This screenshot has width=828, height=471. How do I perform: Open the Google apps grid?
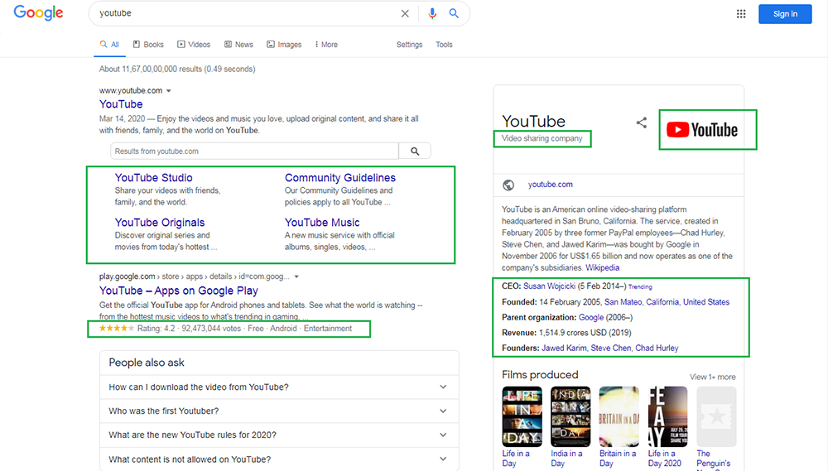(741, 14)
